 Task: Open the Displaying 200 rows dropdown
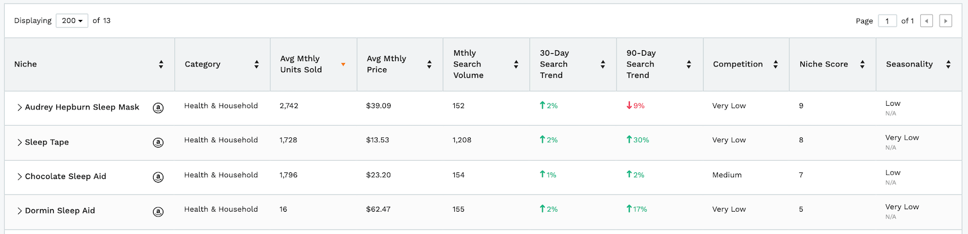tap(72, 21)
